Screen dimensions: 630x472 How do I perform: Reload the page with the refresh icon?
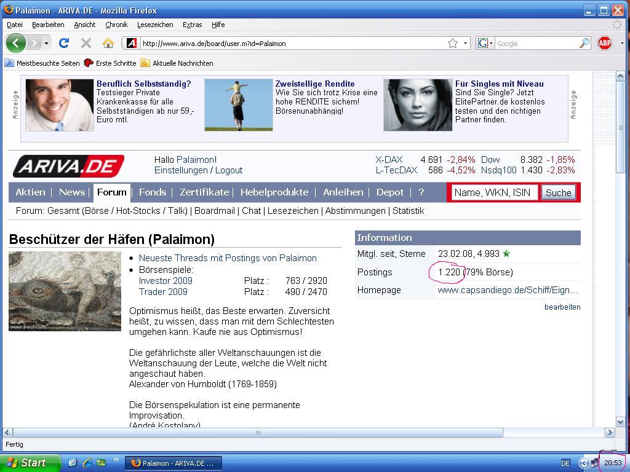point(63,43)
